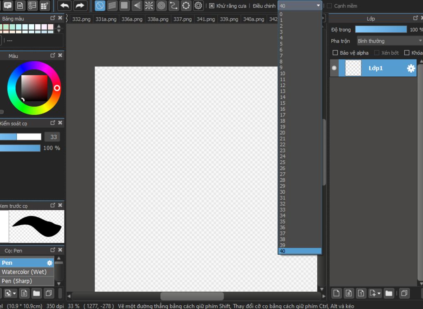Open the Pha trộn blending dropdown

click(390, 41)
